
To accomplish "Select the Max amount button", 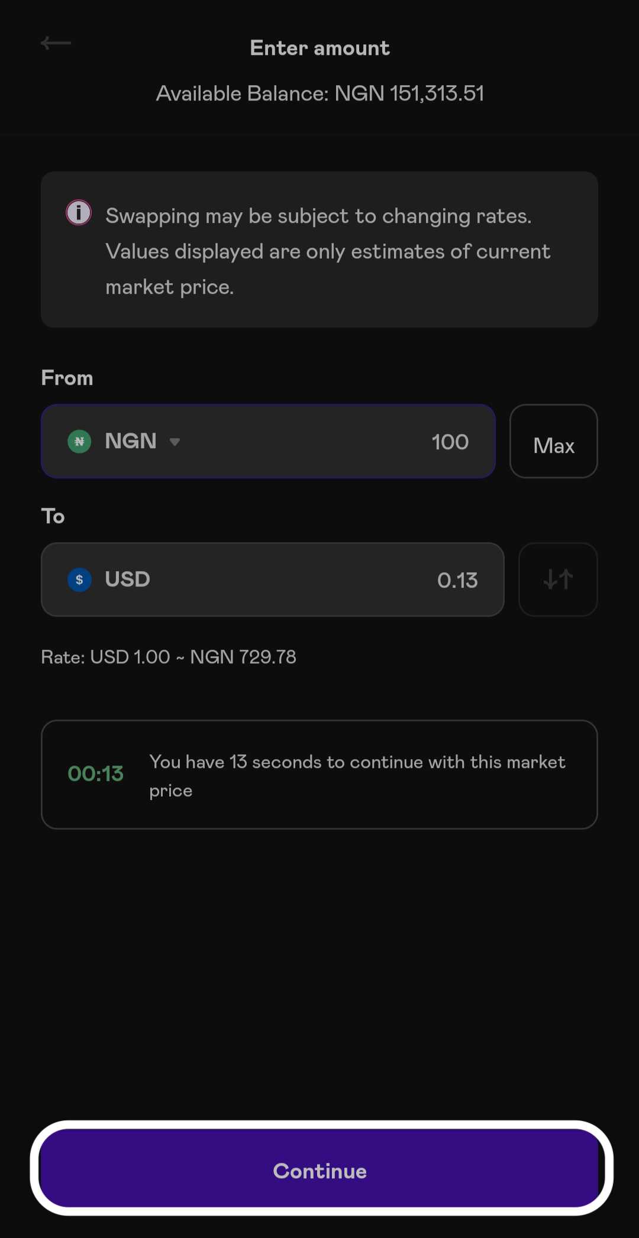I will pyautogui.click(x=554, y=441).
